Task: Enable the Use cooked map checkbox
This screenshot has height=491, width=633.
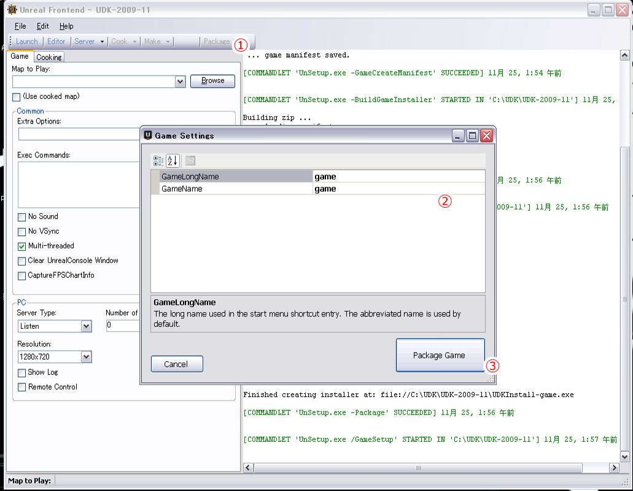Action: point(16,97)
